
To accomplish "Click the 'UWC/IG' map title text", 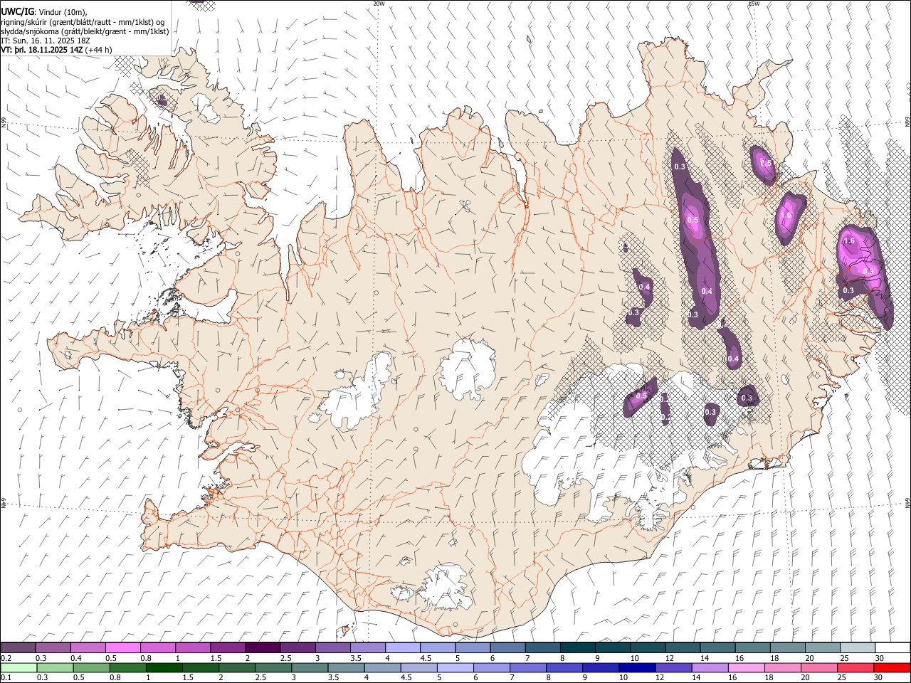I will (16, 12).
